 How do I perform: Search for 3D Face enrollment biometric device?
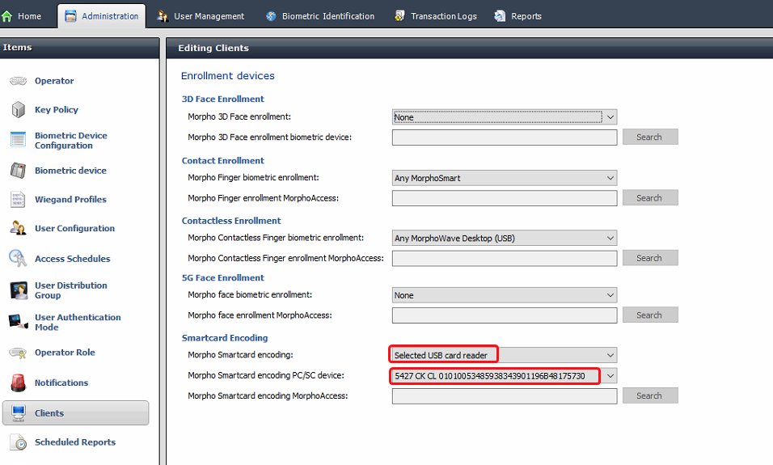coord(650,137)
